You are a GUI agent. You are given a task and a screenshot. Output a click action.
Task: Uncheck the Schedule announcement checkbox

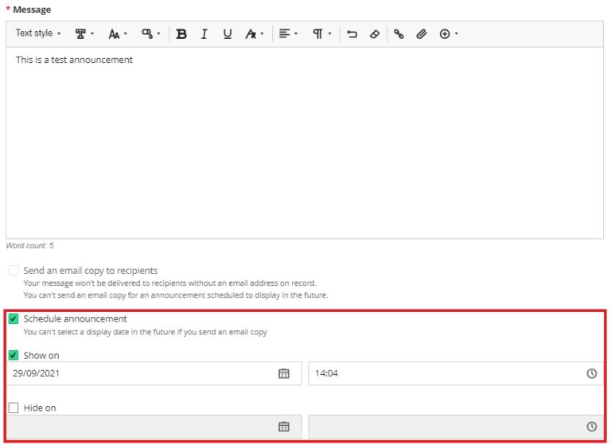(x=14, y=318)
